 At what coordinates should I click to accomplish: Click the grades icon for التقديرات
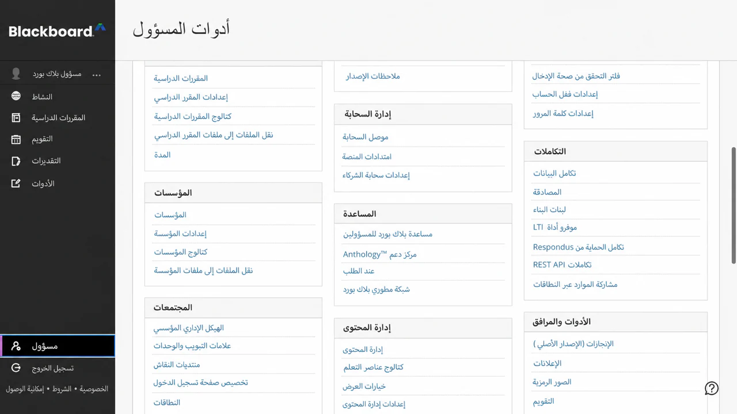[x=16, y=161]
